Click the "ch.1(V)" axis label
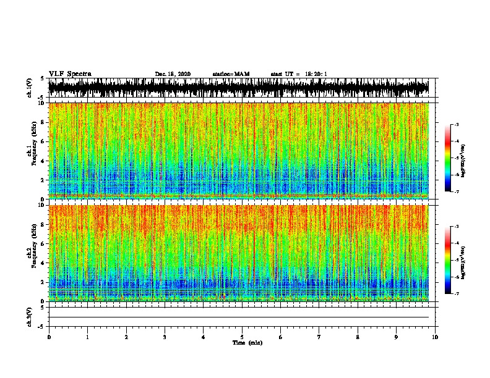The width and height of the screenshot is (490, 378). tap(29, 88)
